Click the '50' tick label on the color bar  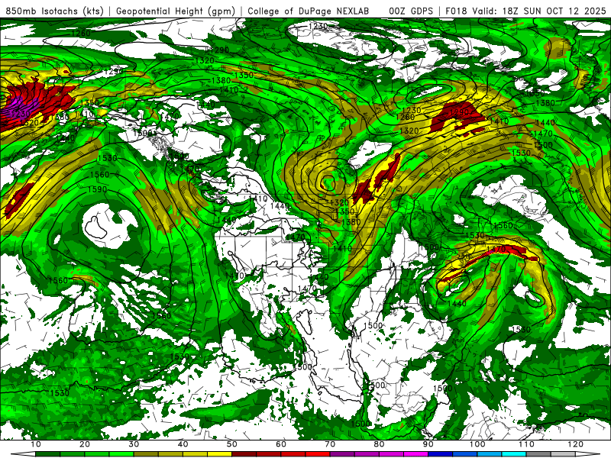232,444
